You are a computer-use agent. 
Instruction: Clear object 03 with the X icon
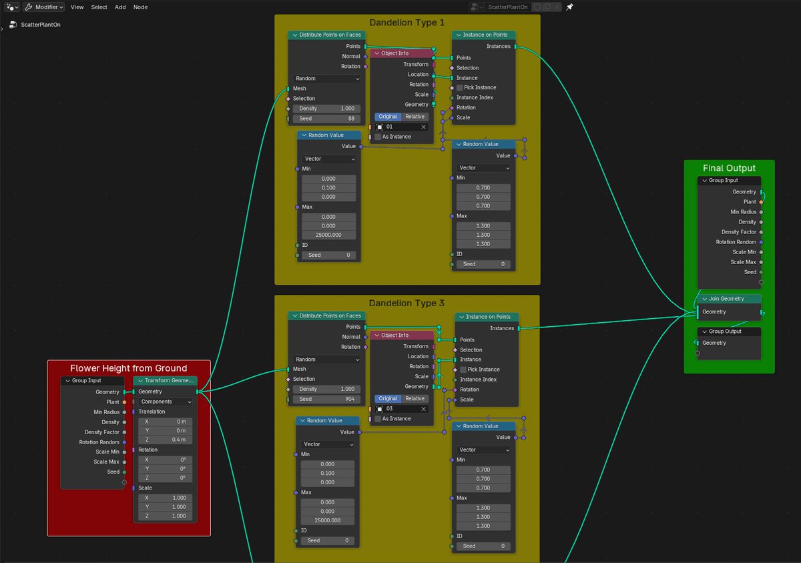[x=423, y=408]
